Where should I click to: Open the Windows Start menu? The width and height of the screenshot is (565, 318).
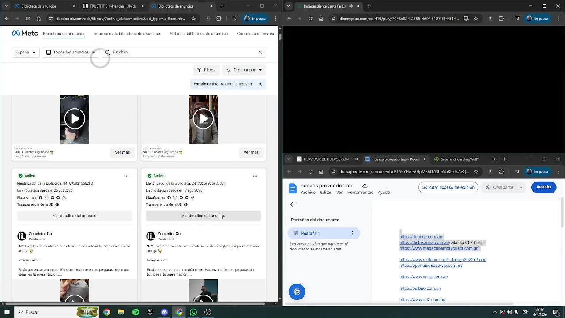click(7, 312)
